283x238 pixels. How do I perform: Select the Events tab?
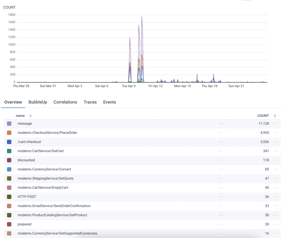109,102
